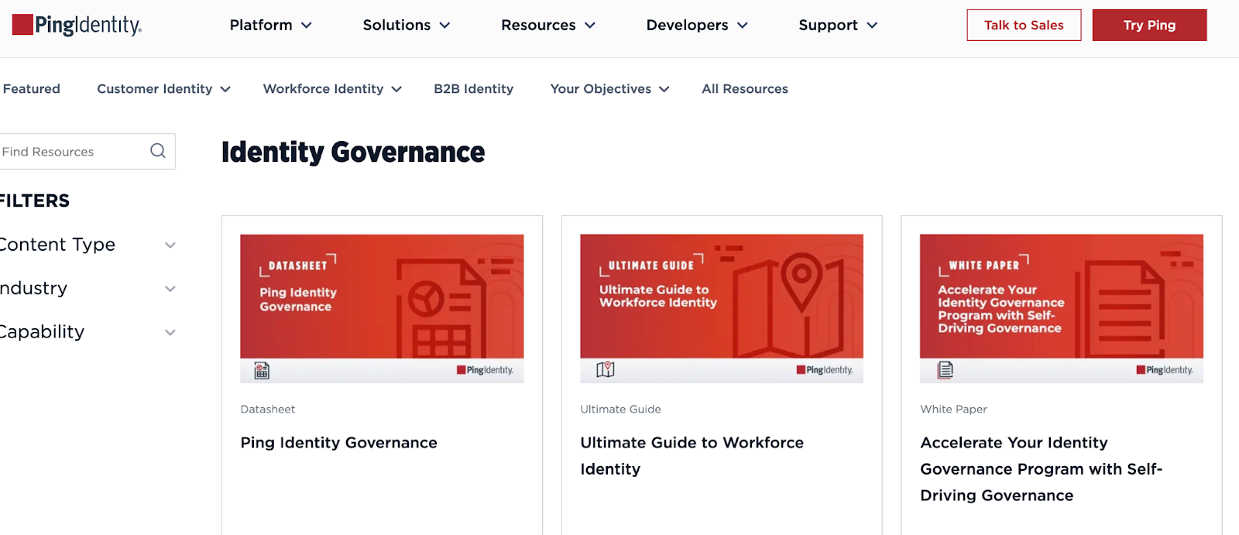The height and width of the screenshot is (535, 1239).
Task: Open the Ultimate Guide to Workforce Identity thumbnail
Action: pyautogui.click(x=722, y=308)
